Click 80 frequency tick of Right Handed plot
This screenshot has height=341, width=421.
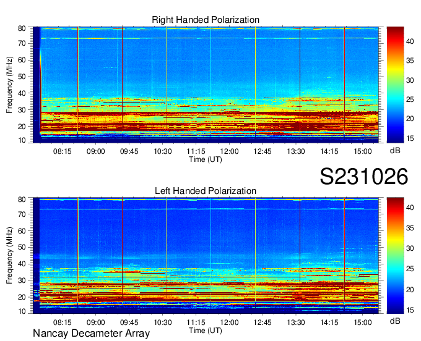click(x=22, y=28)
